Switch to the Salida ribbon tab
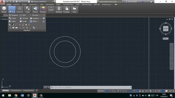Image resolution: width=175 pixels, height=98 pixels. coord(58,5)
